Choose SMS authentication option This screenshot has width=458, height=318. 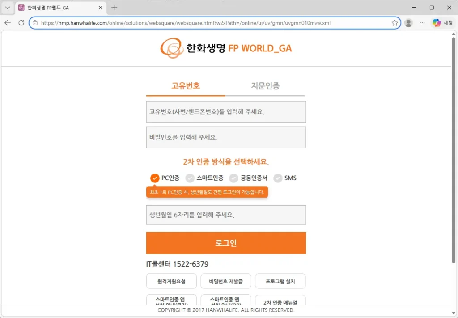point(278,178)
